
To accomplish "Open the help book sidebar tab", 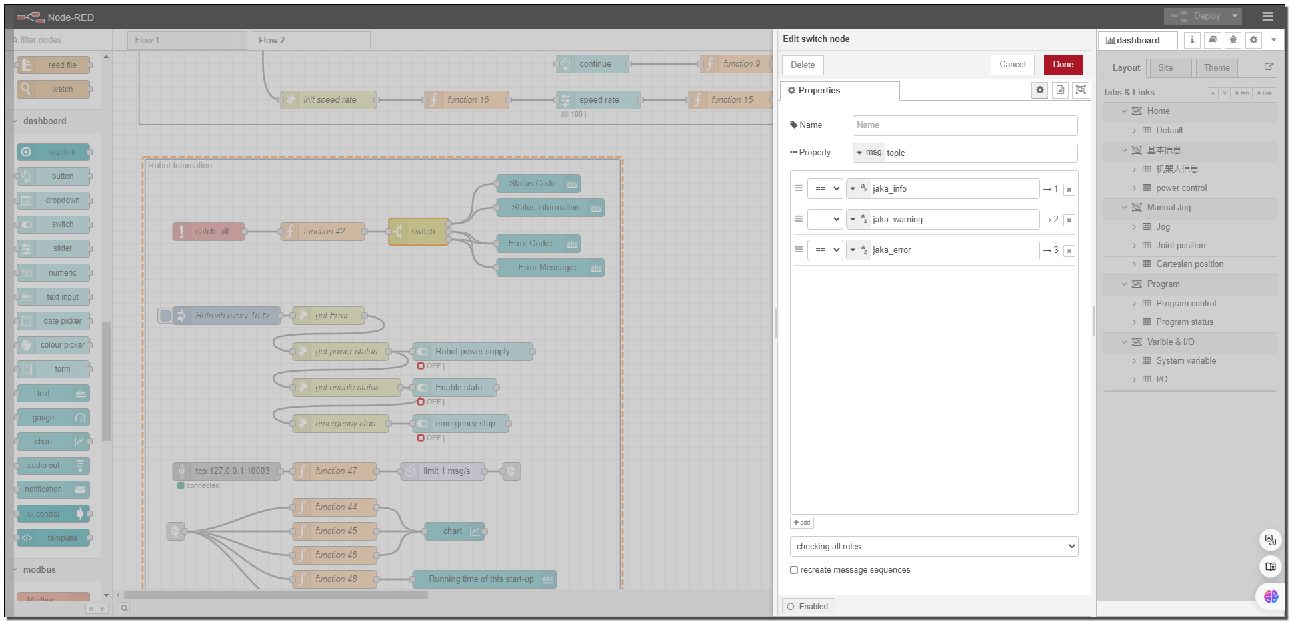I will click(x=1213, y=40).
